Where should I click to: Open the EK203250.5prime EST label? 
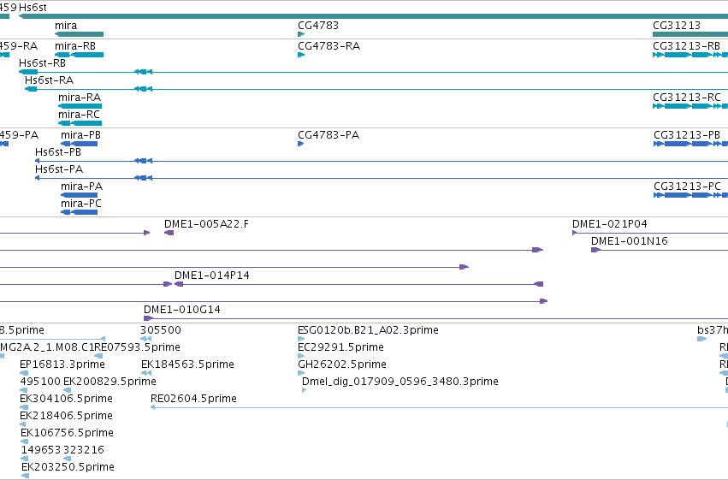click(x=68, y=467)
